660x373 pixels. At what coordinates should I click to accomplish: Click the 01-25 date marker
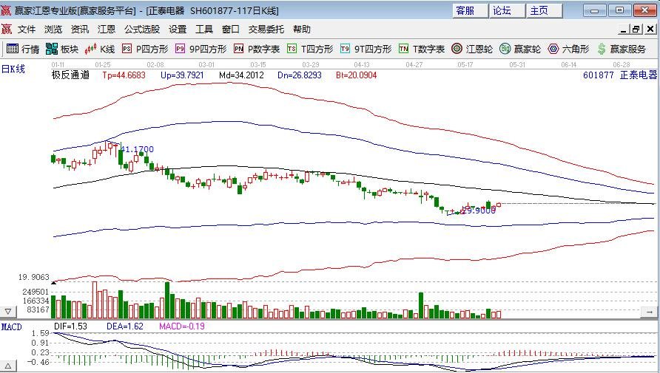(103, 65)
